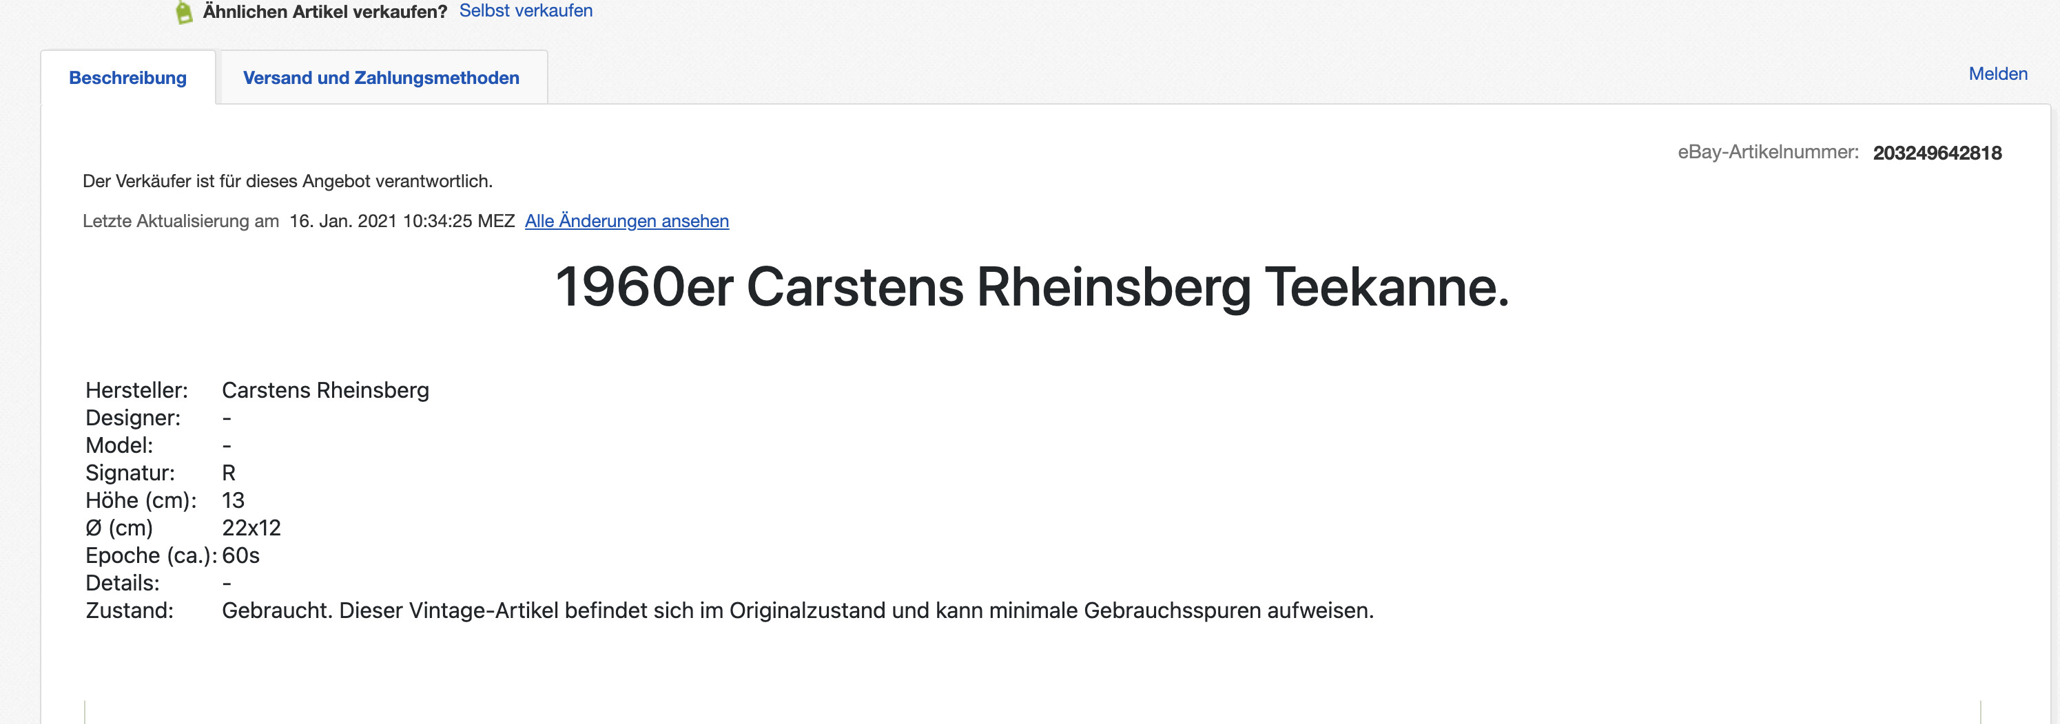Click the green sell tag icon
This screenshot has width=2060, height=724.
(184, 12)
